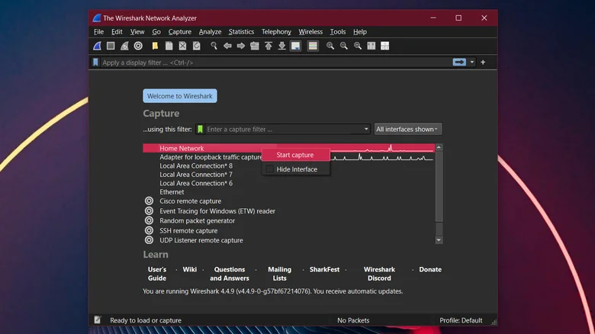This screenshot has height=334, width=595.
Task: Click the Zoom in toolbar icon
Action: pyautogui.click(x=330, y=46)
